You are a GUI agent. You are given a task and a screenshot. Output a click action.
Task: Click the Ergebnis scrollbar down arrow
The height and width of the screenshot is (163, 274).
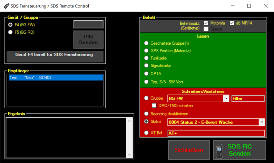129,155
